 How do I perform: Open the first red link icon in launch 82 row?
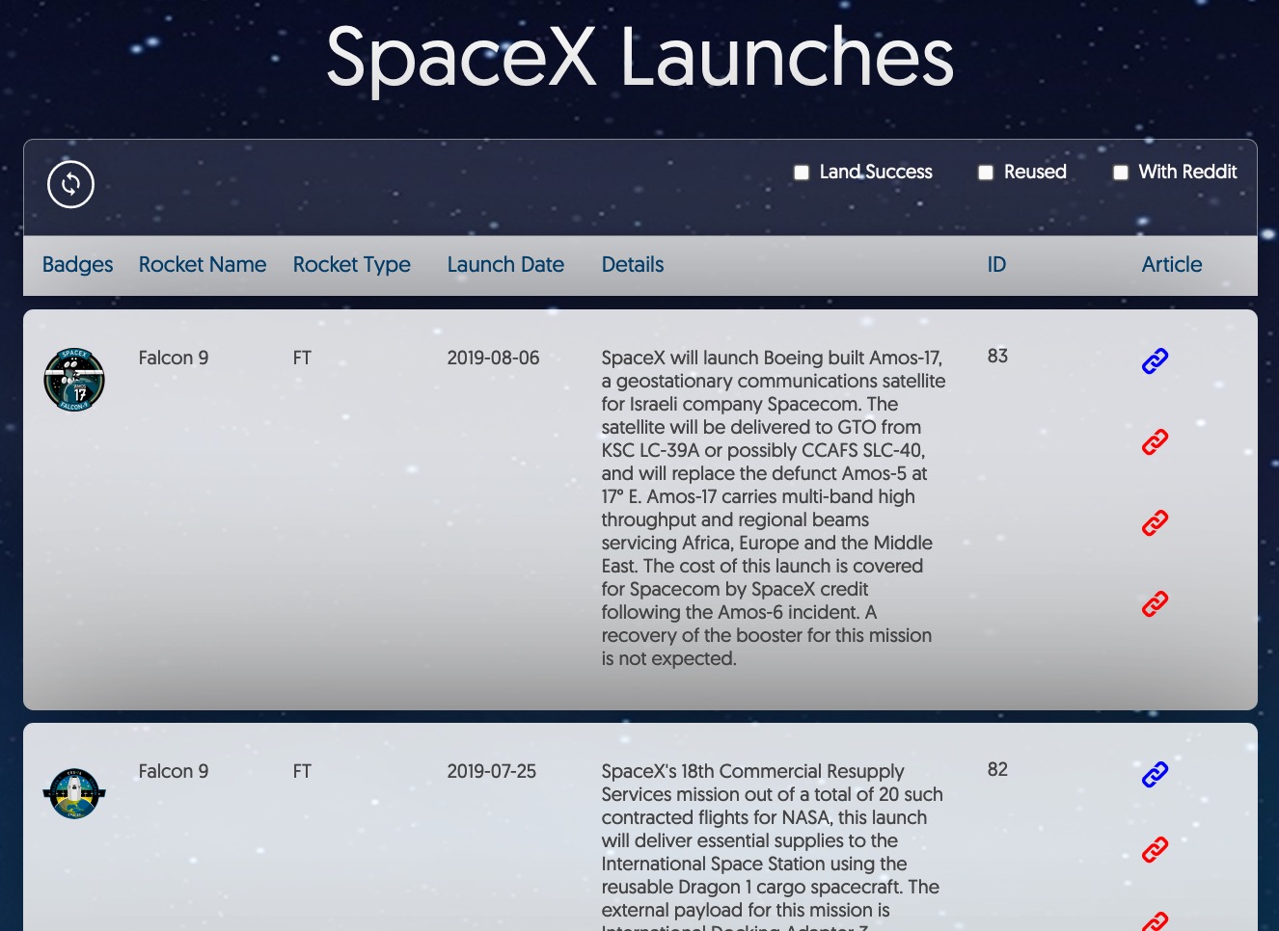[x=1155, y=849]
